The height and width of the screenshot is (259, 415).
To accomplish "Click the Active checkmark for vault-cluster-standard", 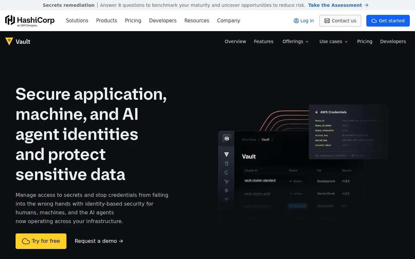I will 290,181.
